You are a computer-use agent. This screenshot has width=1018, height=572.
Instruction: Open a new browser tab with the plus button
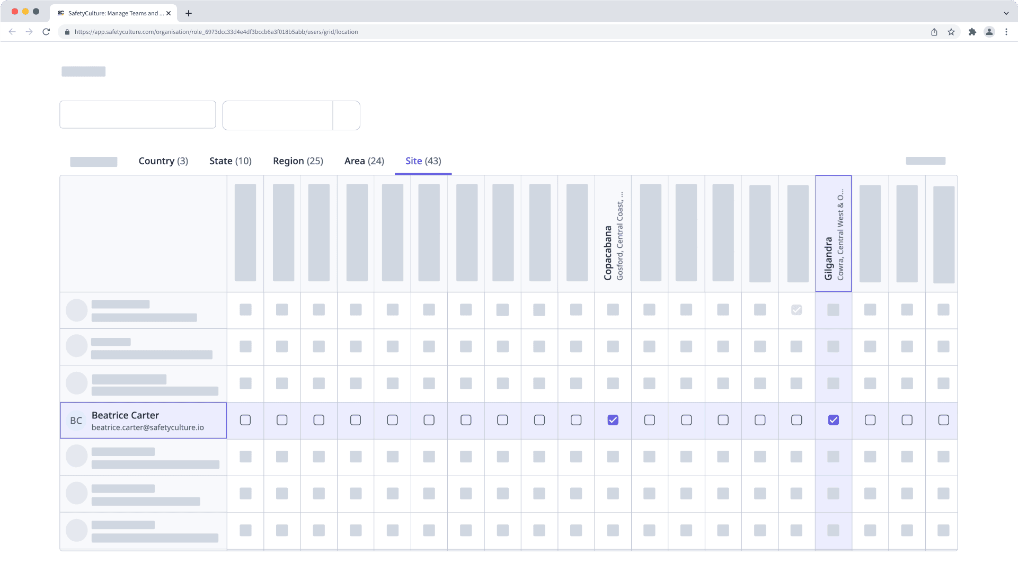pyautogui.click(x=189, y=13)
